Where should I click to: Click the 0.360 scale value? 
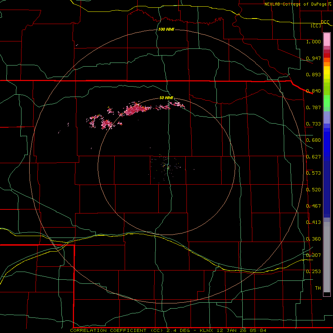click(x=313, y=239)
